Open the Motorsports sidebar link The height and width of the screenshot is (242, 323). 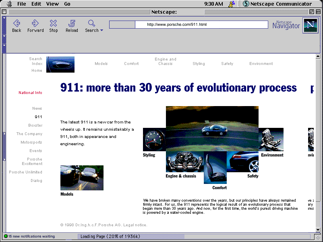click(x=31, y=142)
